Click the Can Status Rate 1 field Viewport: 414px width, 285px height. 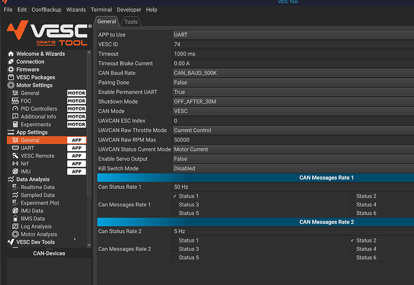pyautogui.click(x=293, y=187)
